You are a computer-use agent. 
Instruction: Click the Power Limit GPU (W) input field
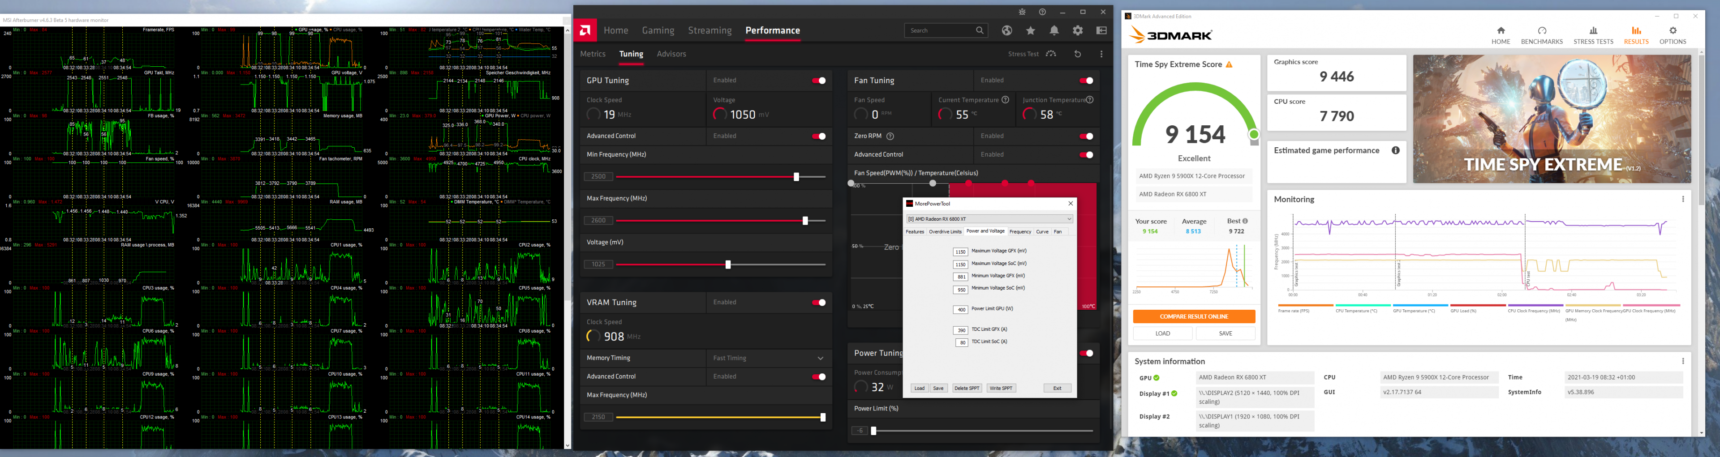pyautogui.click(x=961, y=310)
